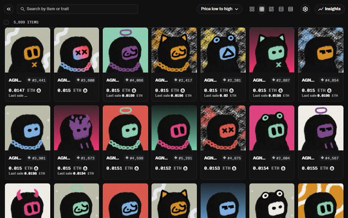The width and height of the screenshot is (348, 218).
Task: Click the #4,854 rarity rank badge
Action: (330, 80)
